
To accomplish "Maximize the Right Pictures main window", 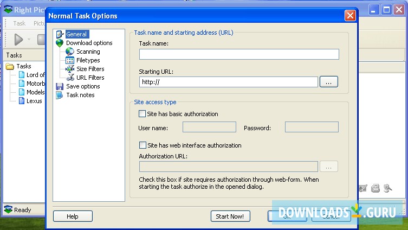I will (386, 10).
